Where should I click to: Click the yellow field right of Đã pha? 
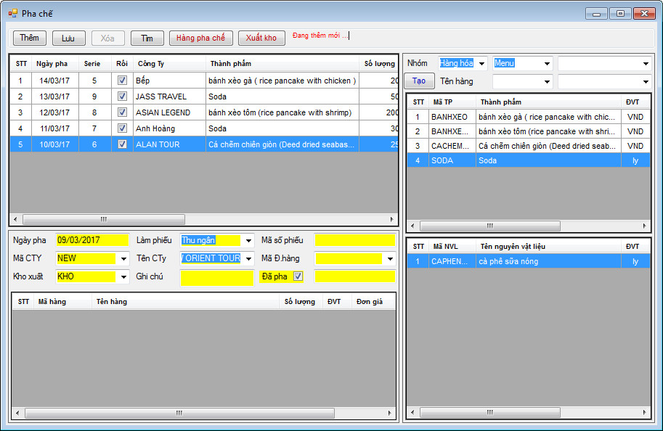[x=355, y=276]
